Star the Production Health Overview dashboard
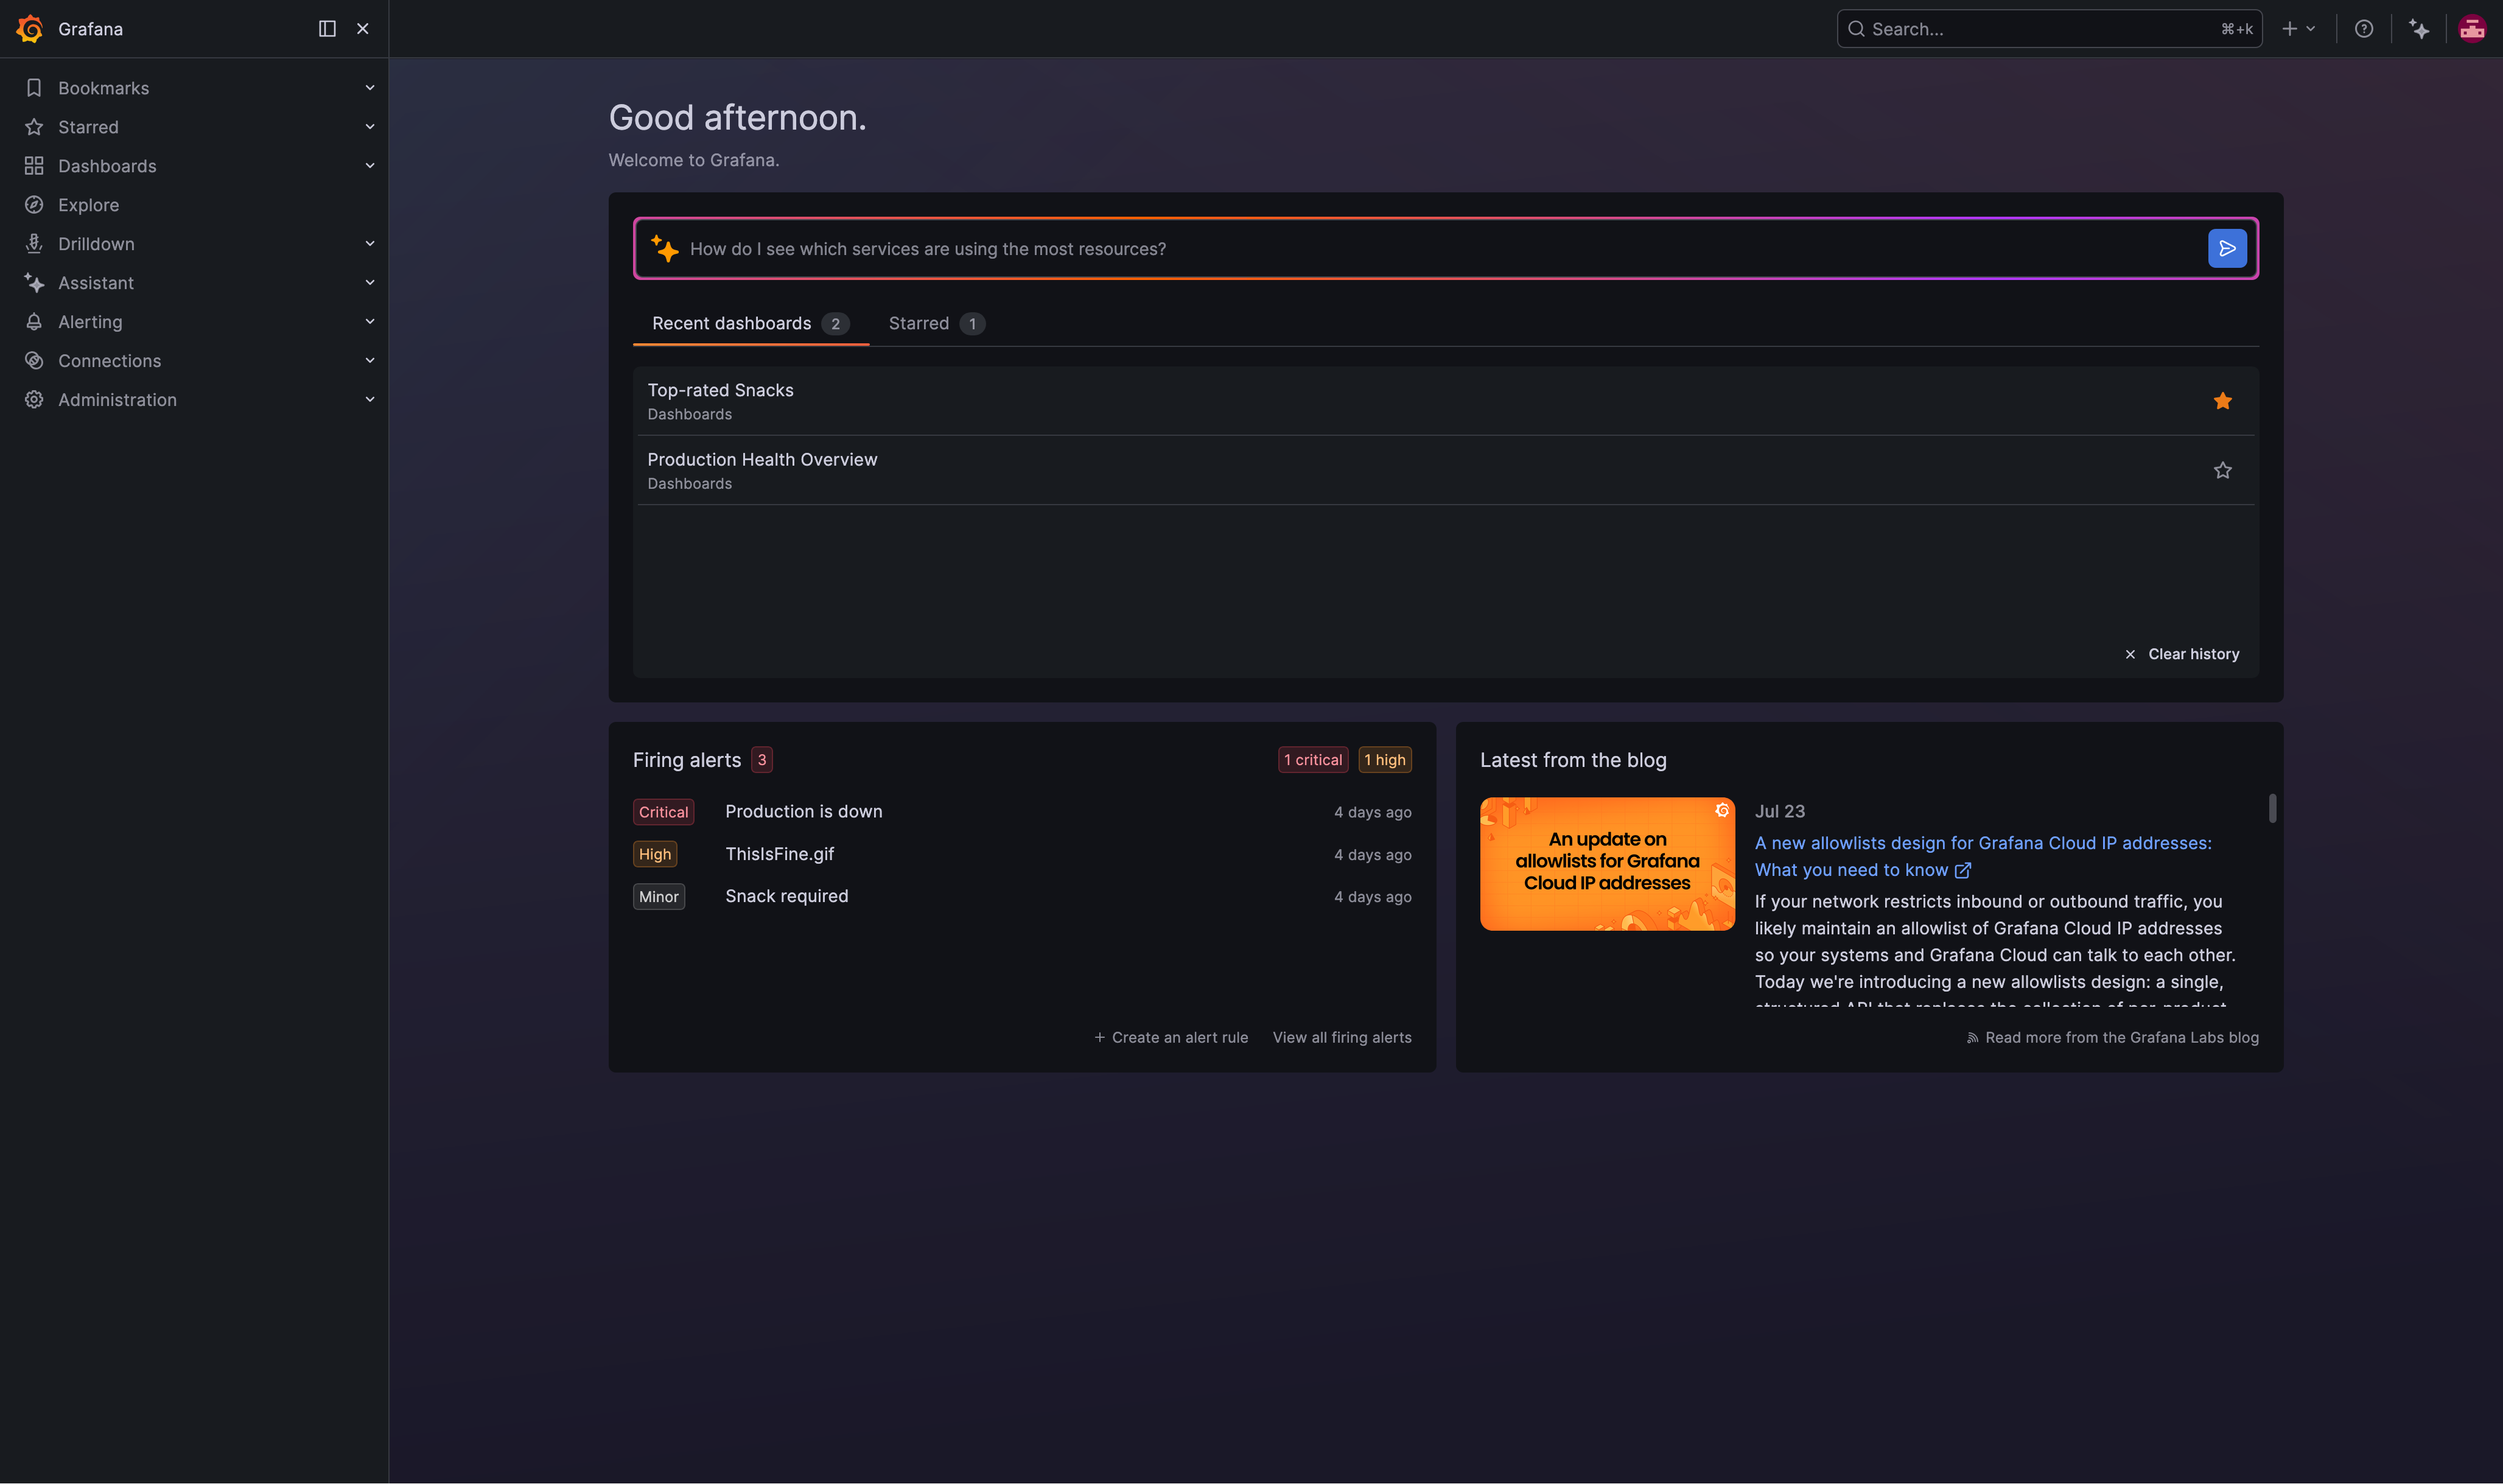Image resolution: width=2503 pixels, height=1484 pixels. point(2223,470)
